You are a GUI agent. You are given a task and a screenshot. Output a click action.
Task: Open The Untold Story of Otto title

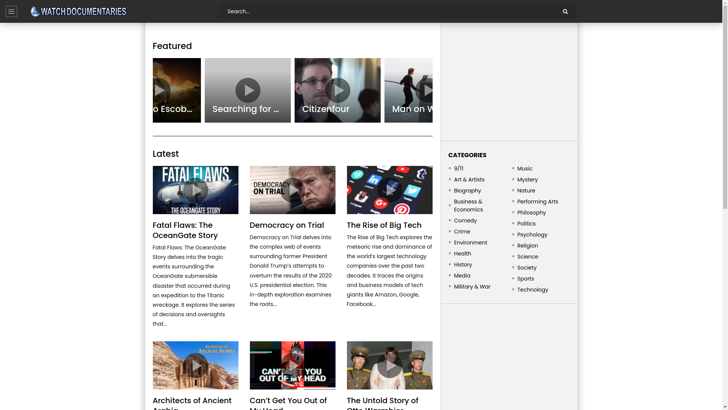point(383,404)
